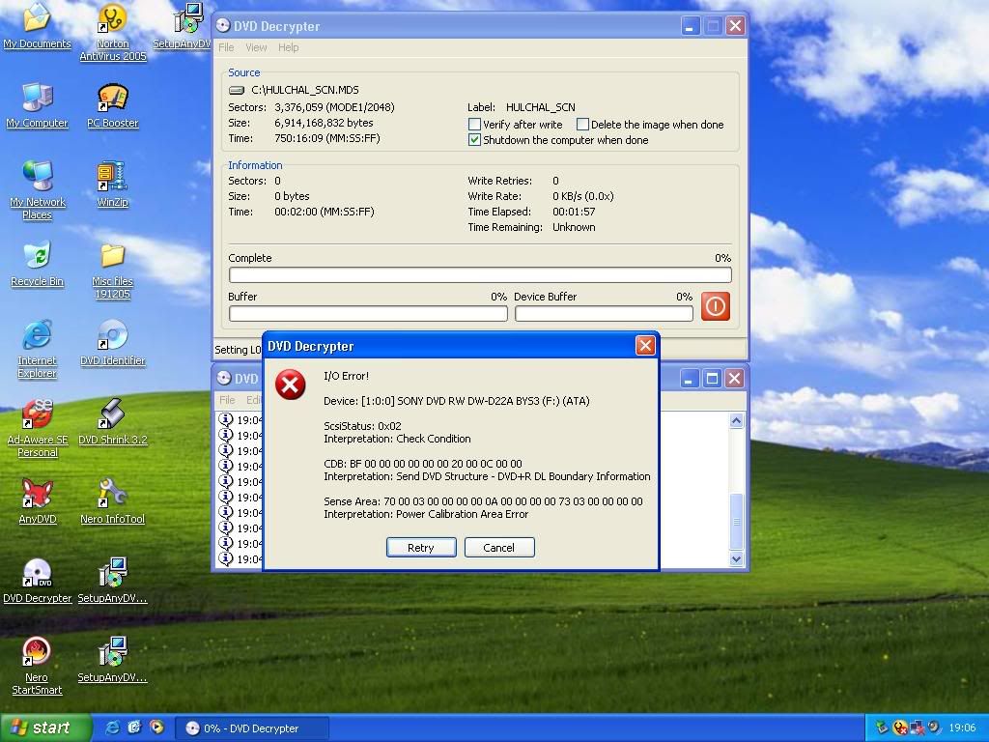Viewport: 989px width, 742px height.
Task: Click Cancel in the I/O Error dialog
Action: [499, 548]
